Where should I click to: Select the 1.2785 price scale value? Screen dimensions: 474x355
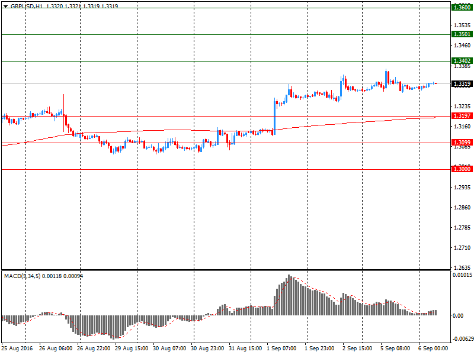(x=462, y=227)
